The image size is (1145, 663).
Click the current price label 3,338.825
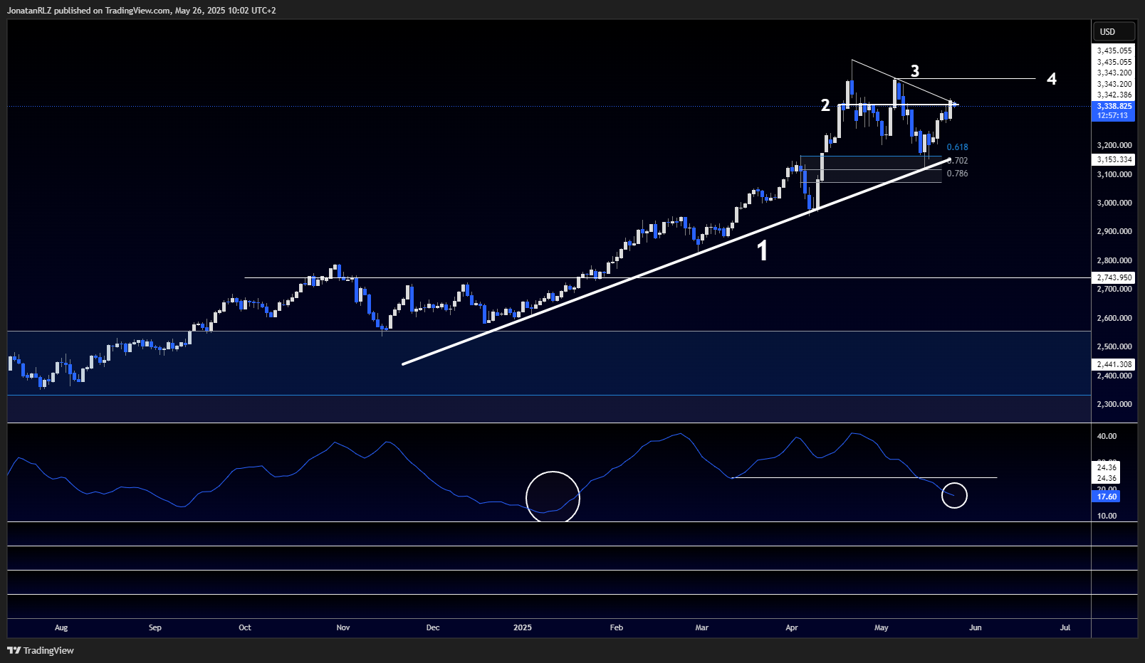pyautogui.click(x=1114, y=106)
